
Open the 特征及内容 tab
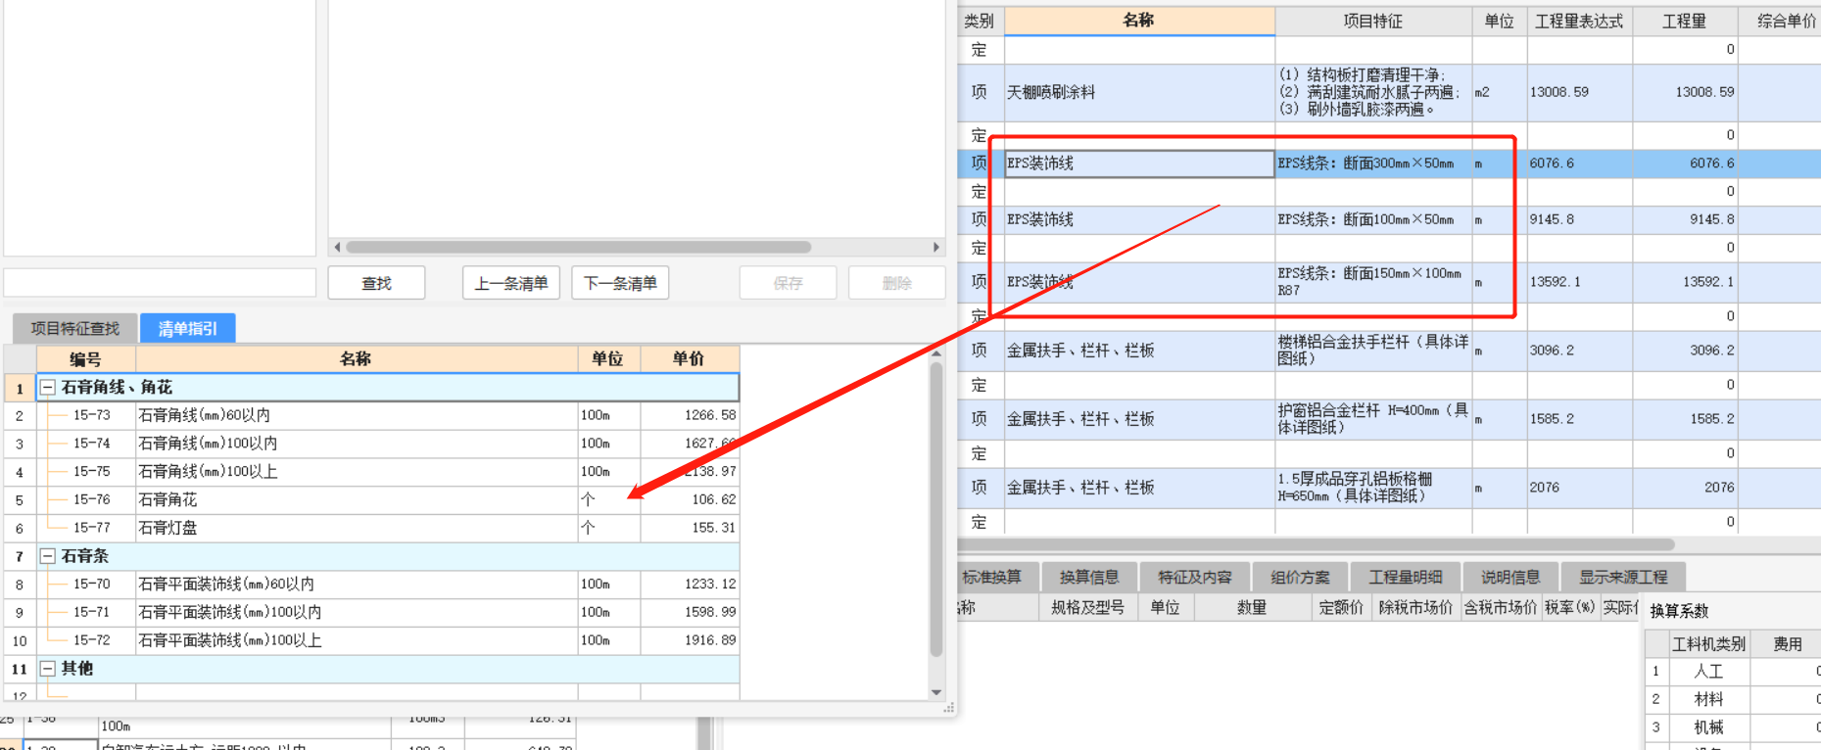1195,578
